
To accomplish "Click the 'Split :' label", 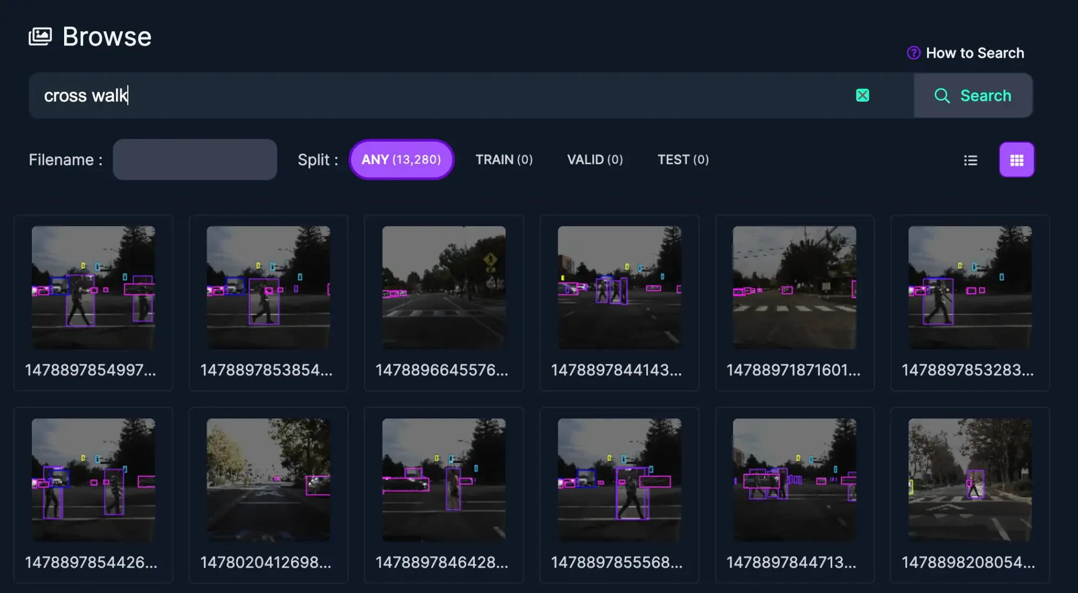I will pyautogui.click(x=318, y=159).
